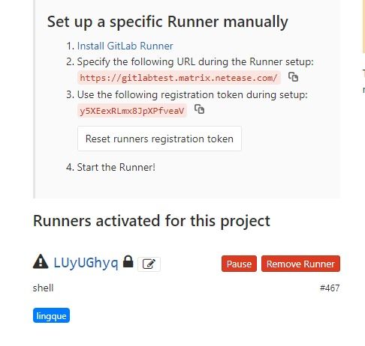Click the lock icon next to LUyUGhyq
Image resolution: width=365 pixels, height=346 pixels.
(x=128, y=261)
